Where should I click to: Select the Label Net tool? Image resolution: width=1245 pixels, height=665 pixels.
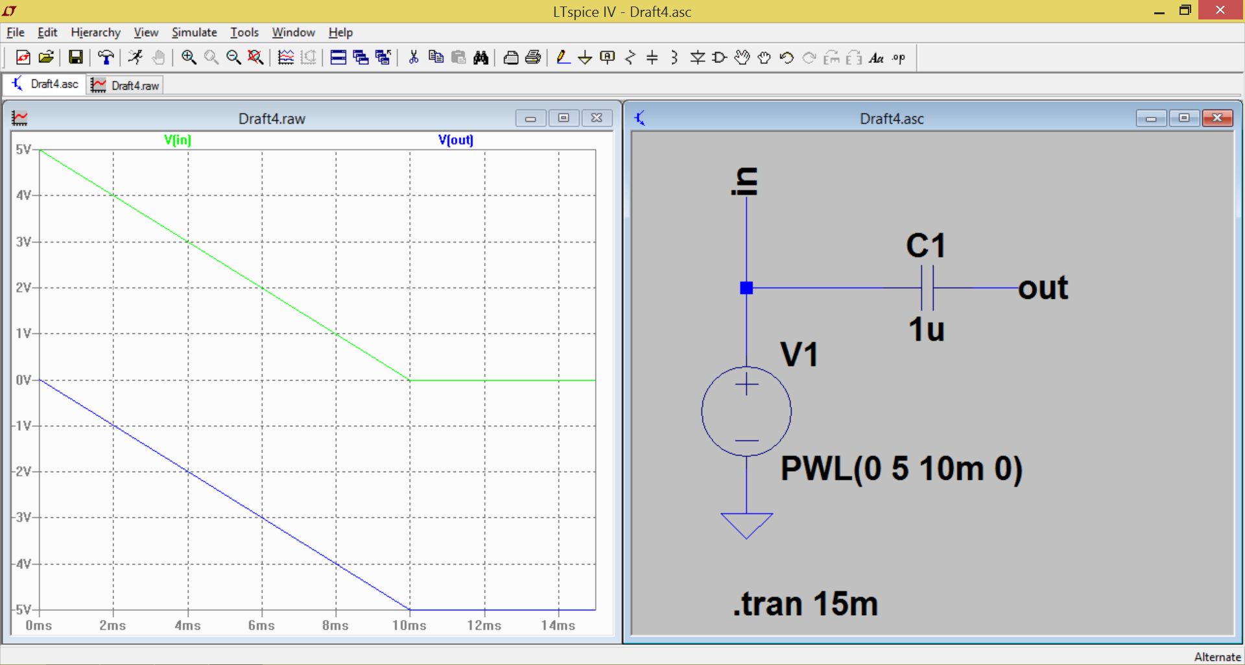[608, 58]
